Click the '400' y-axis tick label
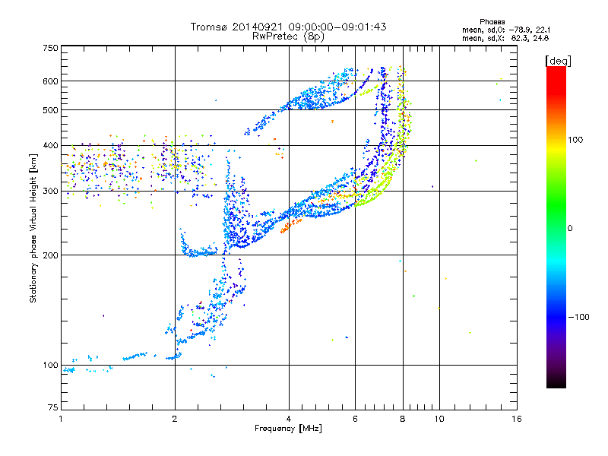This screenshot has width=608, height=456. (x=50, y=145)
